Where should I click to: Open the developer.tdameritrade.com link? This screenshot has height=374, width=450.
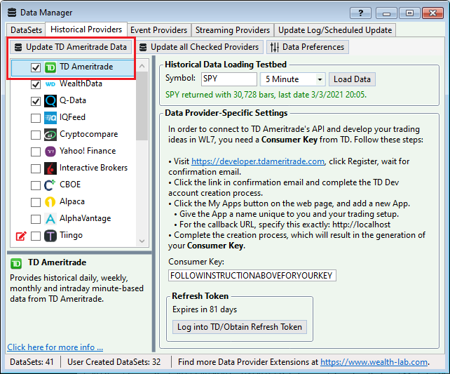tap(258, 161)
